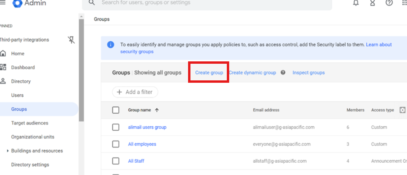Image resolution: width=407 pixels, height=175 pixels.
Task: Click Create group link
Action: click(x=209, y=72)
